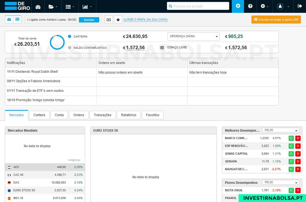Screen dimensions: 306x202
Task: Open the MOTA-ENGIL stock name
Action: [x=234, y=190]
